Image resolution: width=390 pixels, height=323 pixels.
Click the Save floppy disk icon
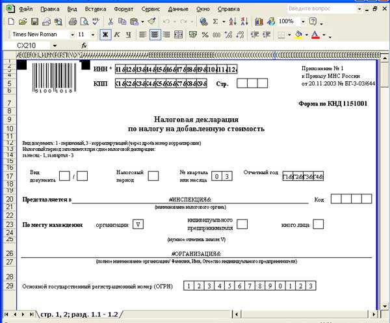[36, 21]
